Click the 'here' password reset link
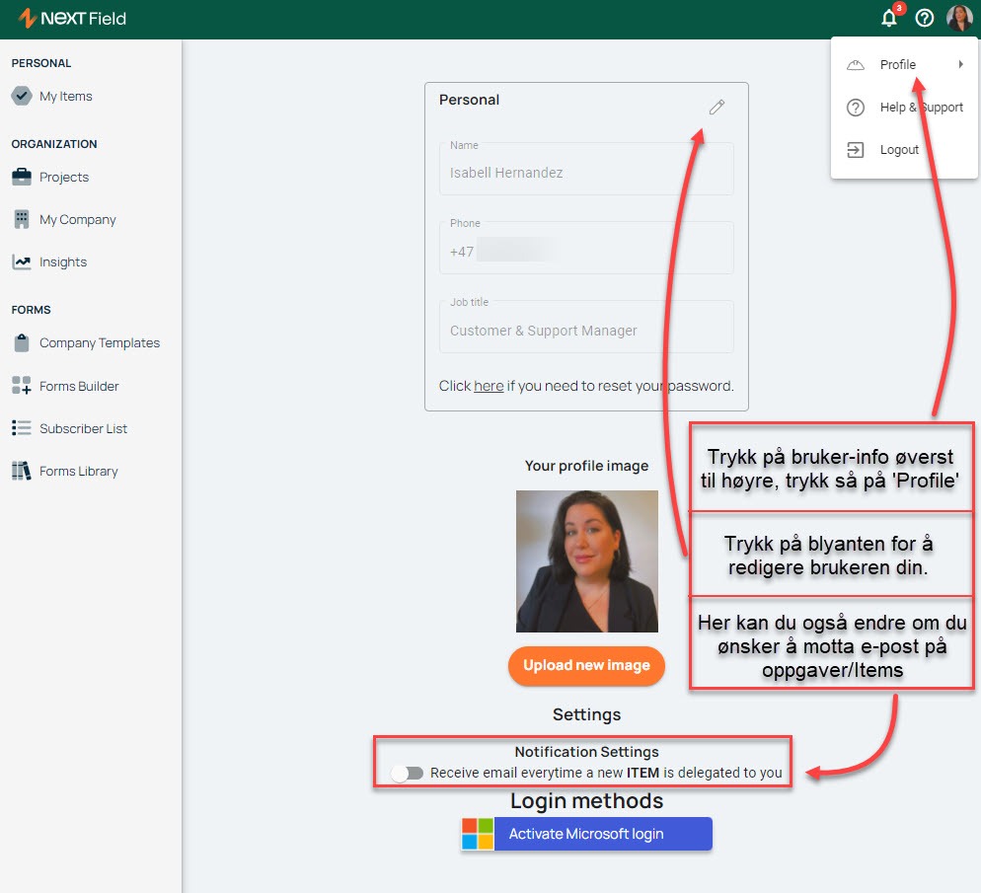This screenshot has height=893, width=981. click(x=489, y=386)
